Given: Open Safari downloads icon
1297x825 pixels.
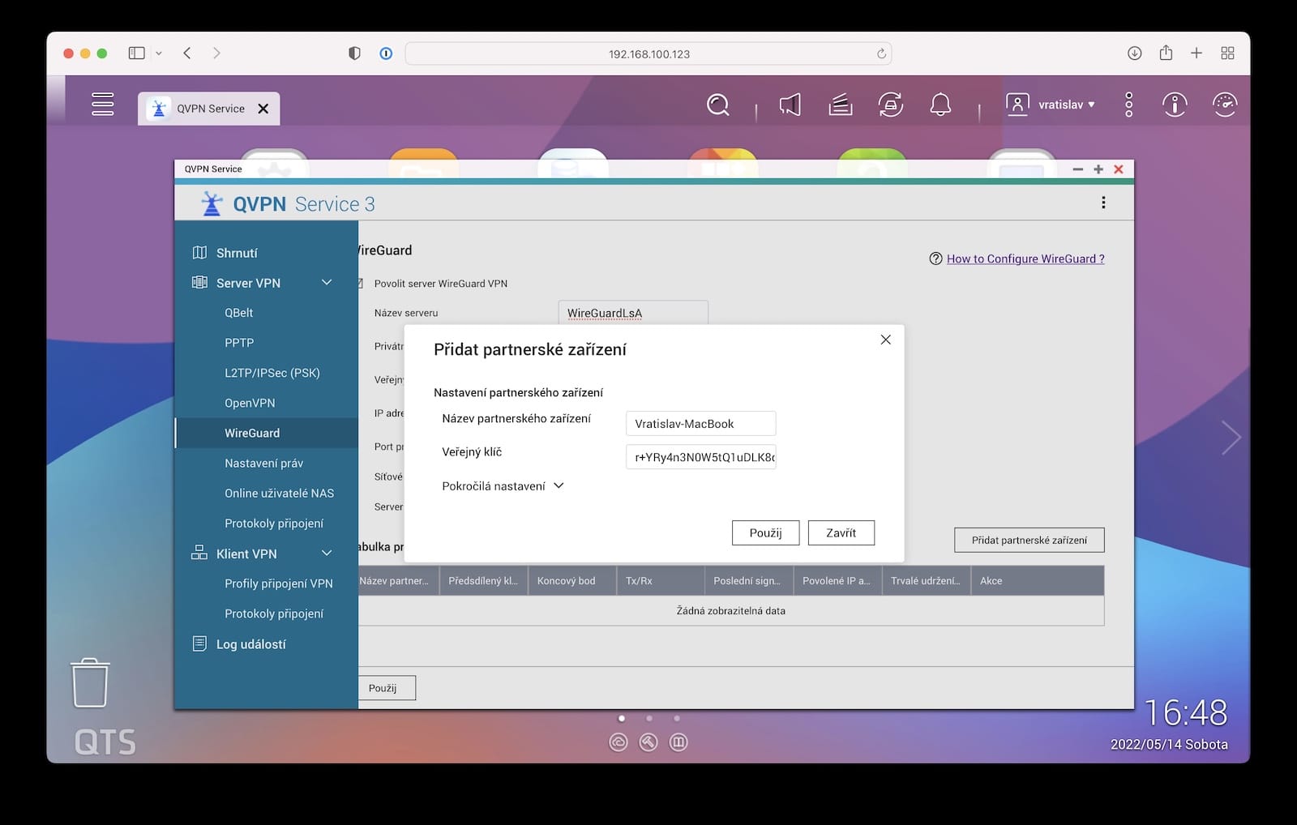Looking at the screenshot, I should click(1134, 53).
